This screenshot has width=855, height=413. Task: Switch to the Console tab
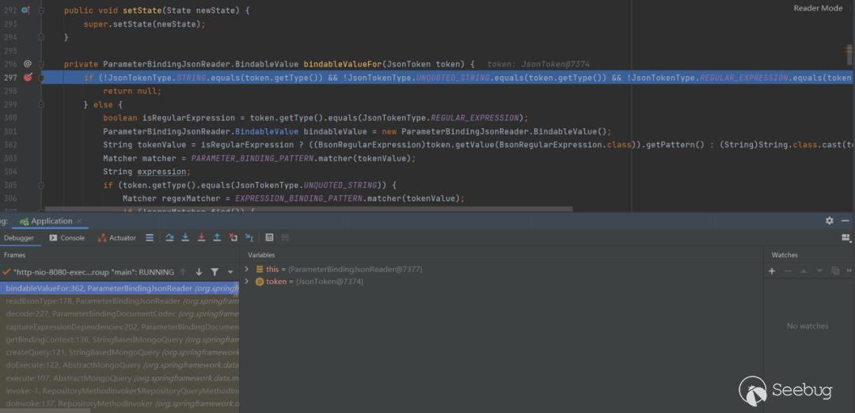[x=66, y=237]
